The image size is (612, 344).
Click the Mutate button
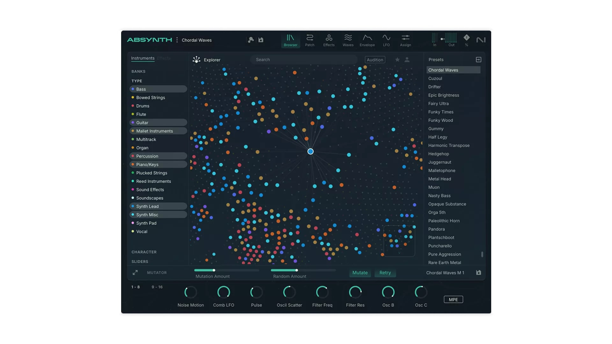[360, 273]
